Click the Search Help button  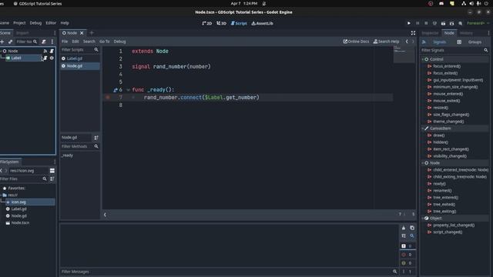pos(386,42)
